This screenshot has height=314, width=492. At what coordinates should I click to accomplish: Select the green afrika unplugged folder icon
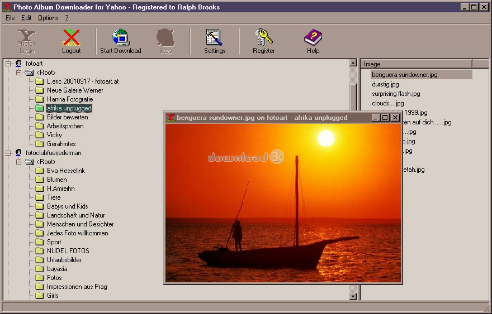pyautogui.click(x=39, y=108)
